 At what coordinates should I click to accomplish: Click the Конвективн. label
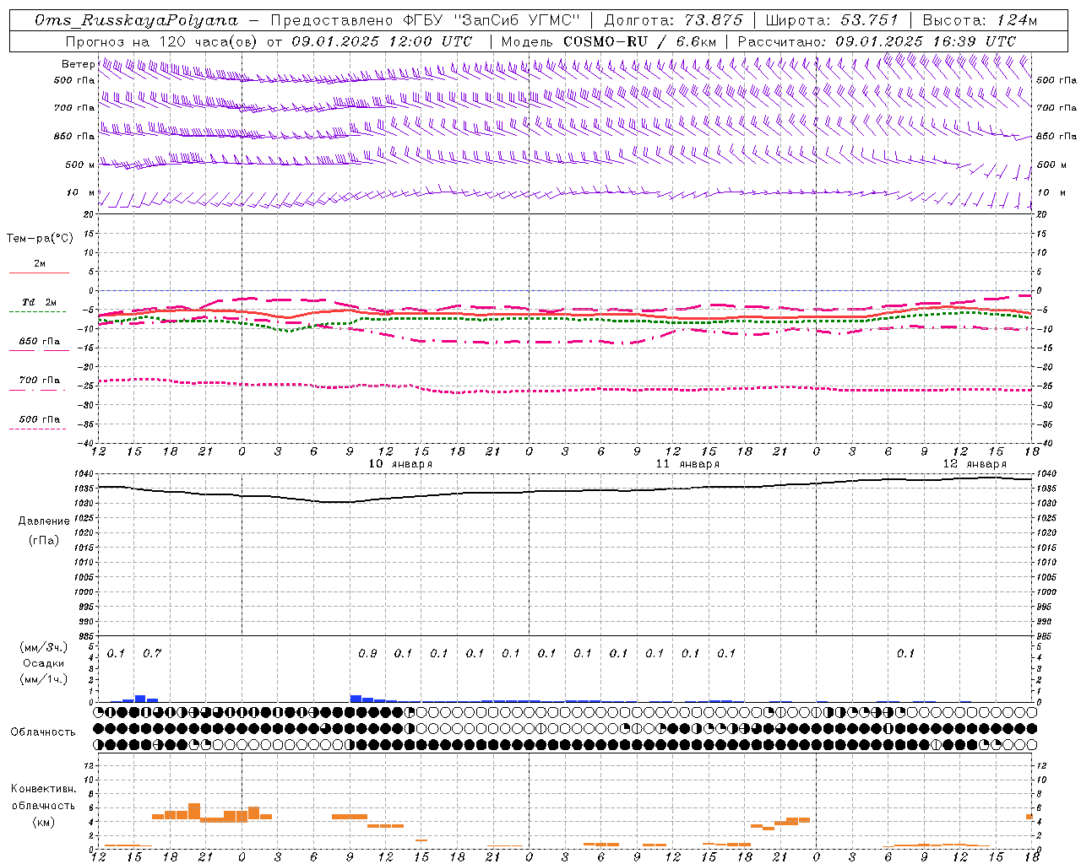(44, 789)
